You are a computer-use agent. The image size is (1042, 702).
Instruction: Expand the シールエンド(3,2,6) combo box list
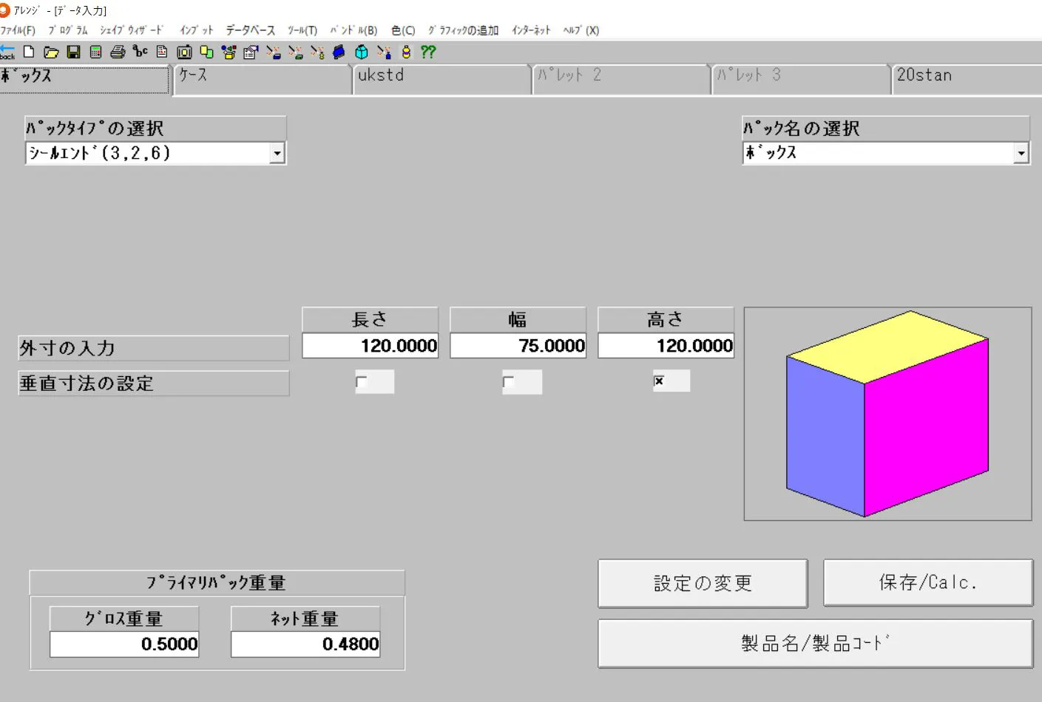(278, 153)
